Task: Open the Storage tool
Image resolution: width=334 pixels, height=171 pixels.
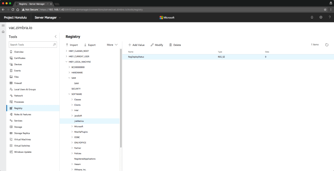Action: pos(18,127)
